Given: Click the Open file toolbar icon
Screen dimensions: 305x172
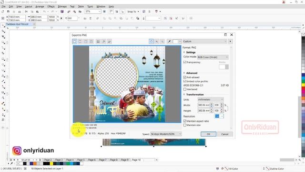Looking at the screenshot, I should pyautogui.click(x=8, y=11).
